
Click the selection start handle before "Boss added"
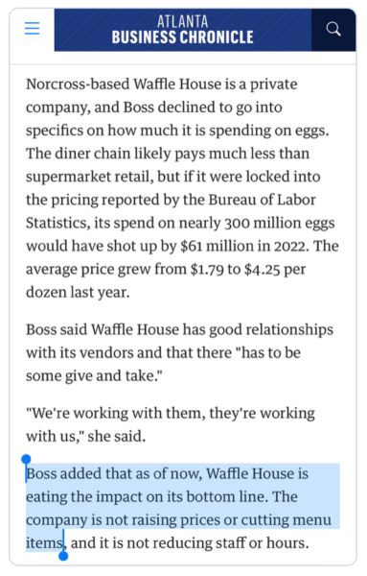(x=26, y=460)
